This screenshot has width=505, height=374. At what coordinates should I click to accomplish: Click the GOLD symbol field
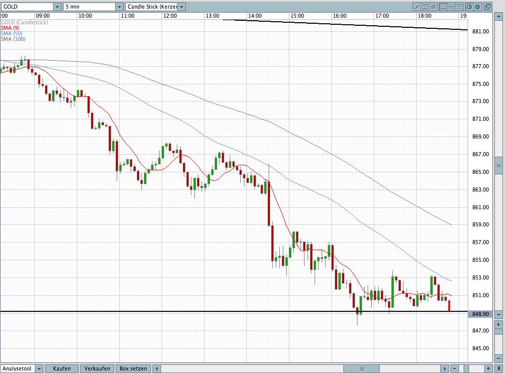coord(27,7)
